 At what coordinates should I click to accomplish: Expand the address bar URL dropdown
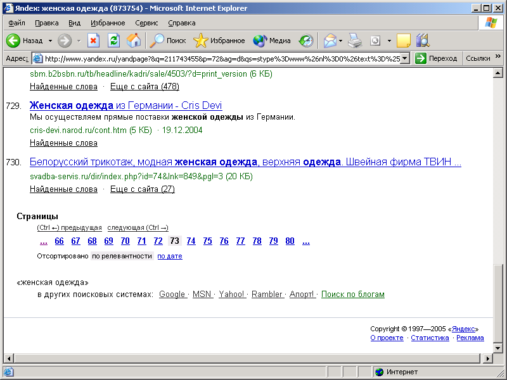tap(405, 58)
